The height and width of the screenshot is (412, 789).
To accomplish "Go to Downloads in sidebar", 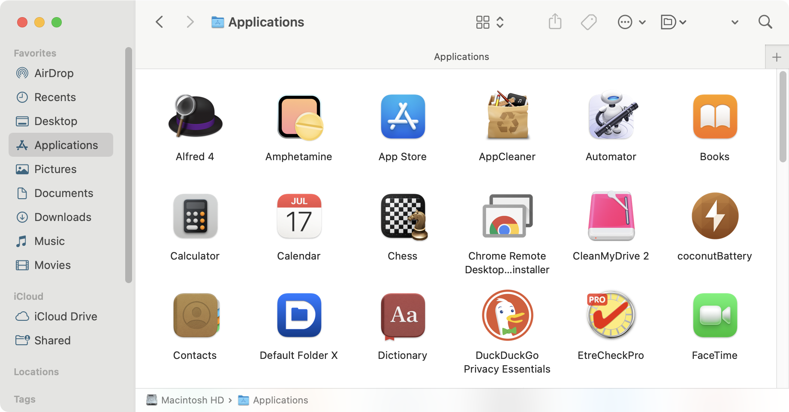I will coord(61,217).
